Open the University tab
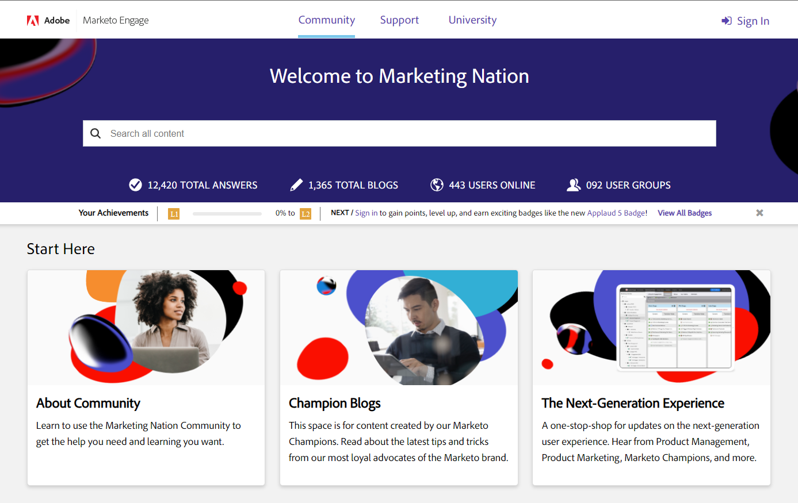798x503 pixels. (x=472, y=20)
